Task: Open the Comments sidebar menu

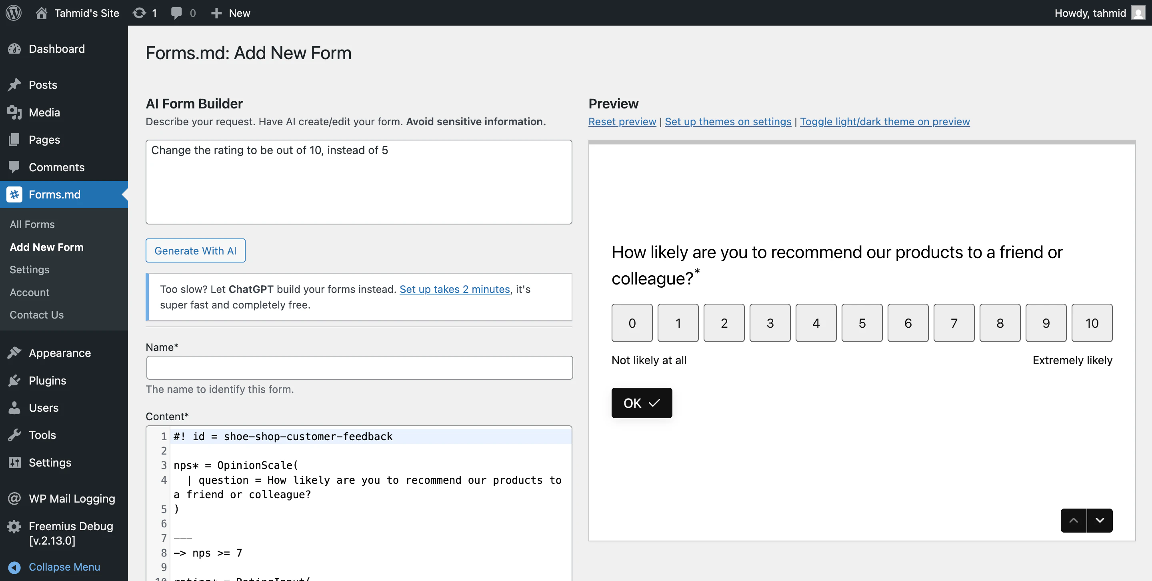Action: (x=64, y=167)
